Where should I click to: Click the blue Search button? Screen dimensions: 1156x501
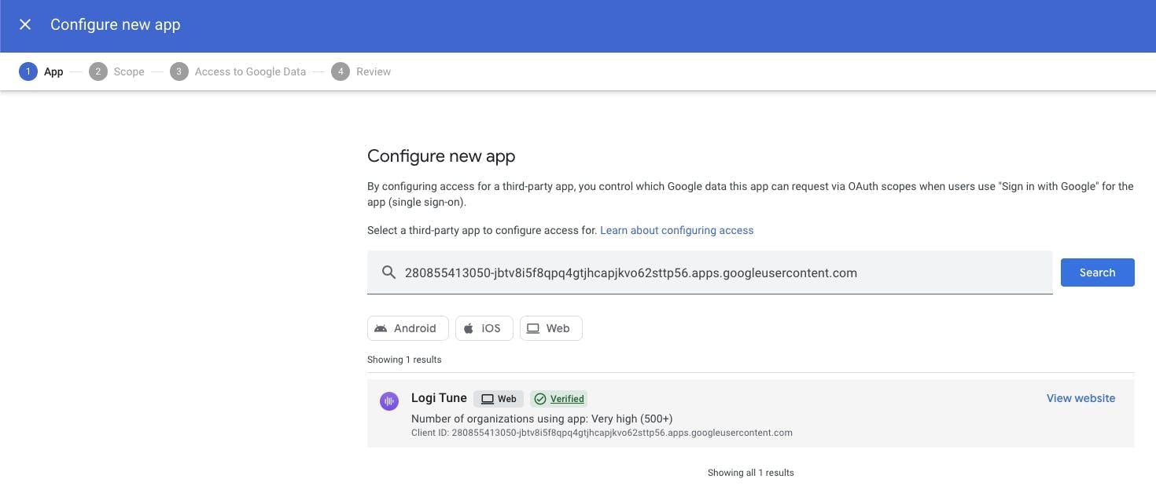(x=1097, y=272)
